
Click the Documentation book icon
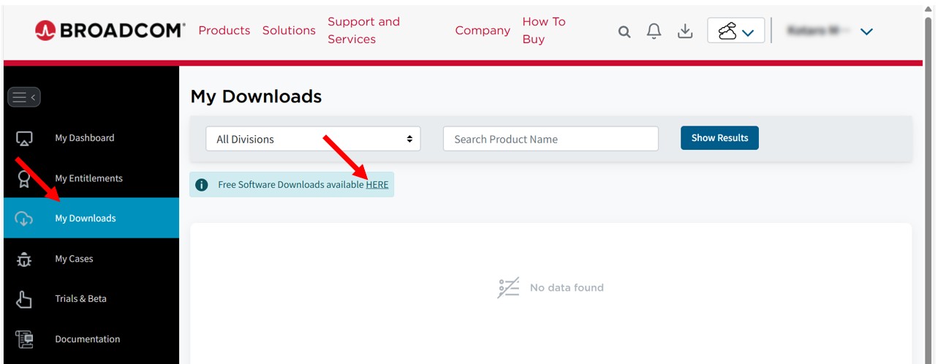coord(24,339)
